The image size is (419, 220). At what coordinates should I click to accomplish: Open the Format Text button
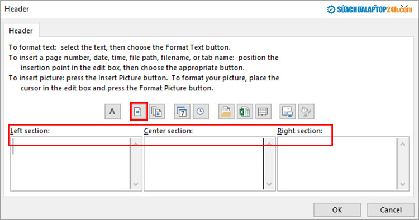tap(112, 112)
